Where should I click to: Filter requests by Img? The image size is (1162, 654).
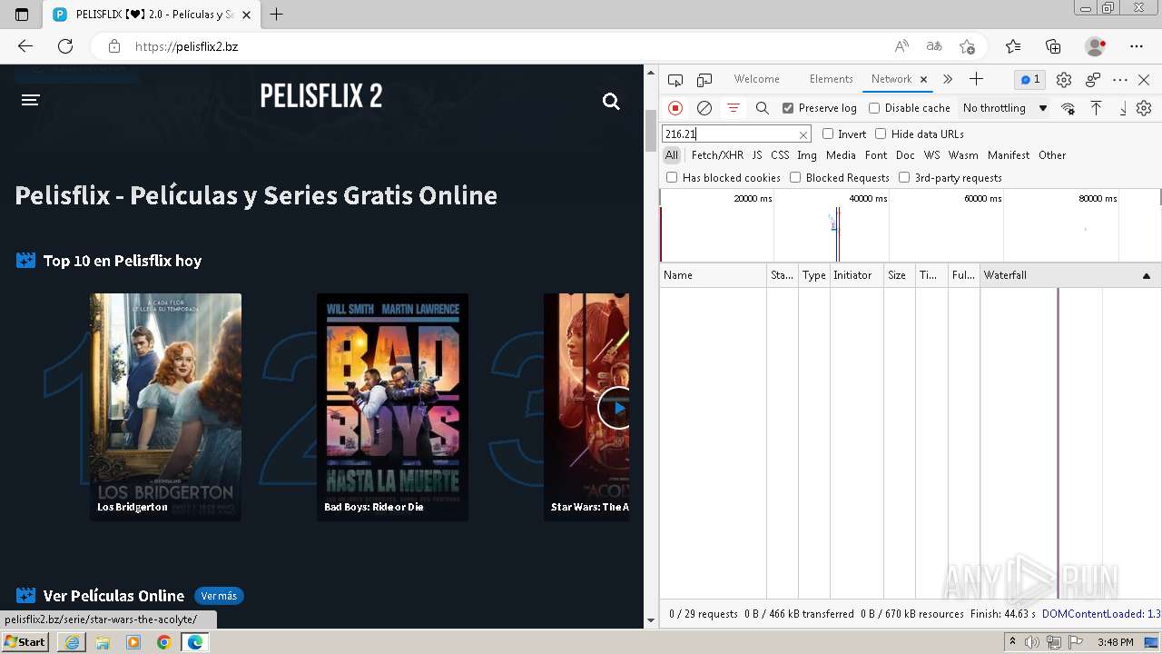[807, 155]
